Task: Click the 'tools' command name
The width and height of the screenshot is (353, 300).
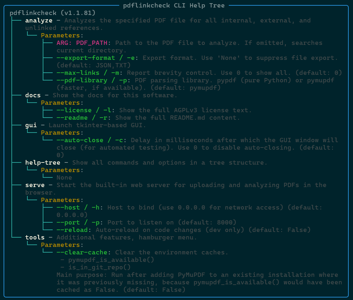Action: point(35,237)
